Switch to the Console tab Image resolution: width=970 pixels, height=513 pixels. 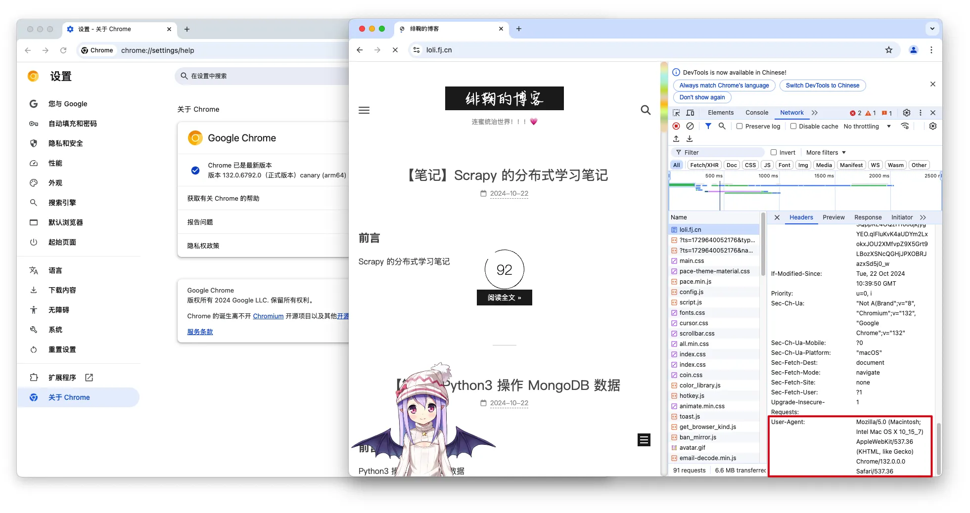756,113
